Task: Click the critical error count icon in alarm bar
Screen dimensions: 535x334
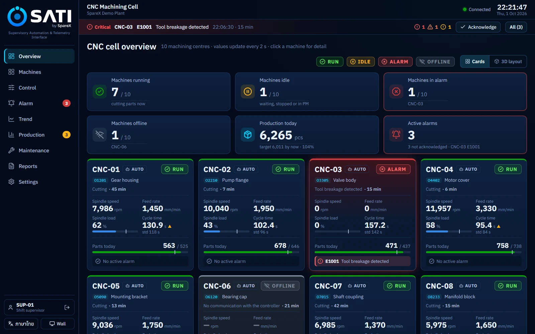Action: coord(417,27)
